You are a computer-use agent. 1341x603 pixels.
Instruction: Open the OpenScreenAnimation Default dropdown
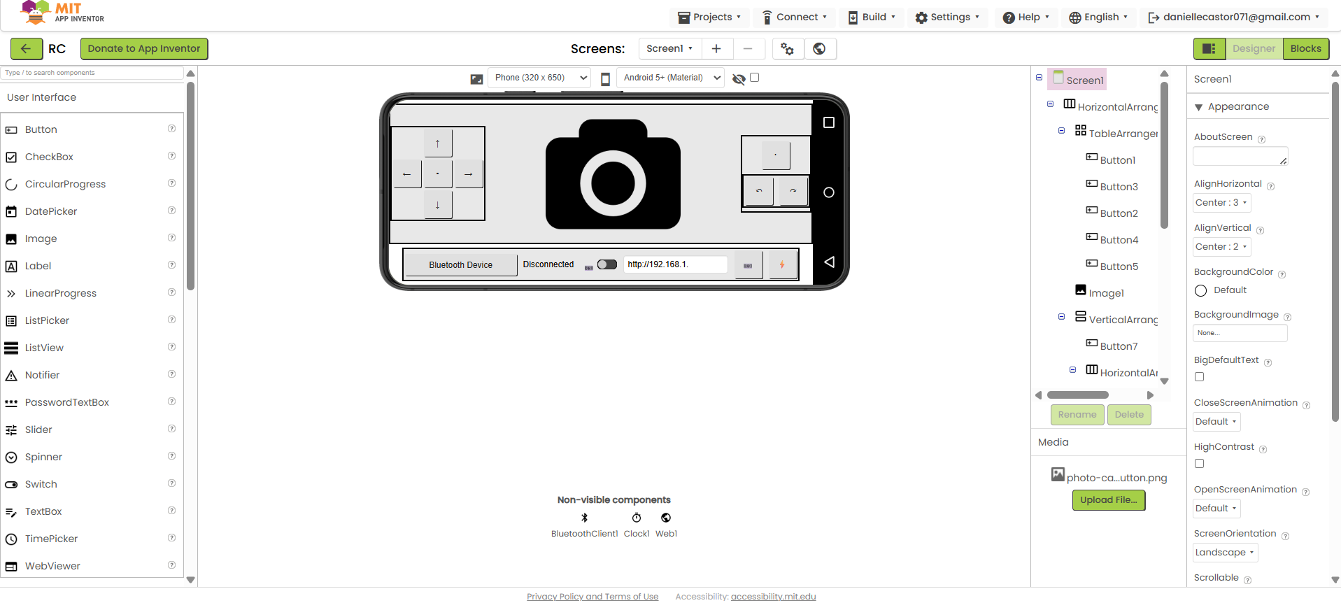1216,509
